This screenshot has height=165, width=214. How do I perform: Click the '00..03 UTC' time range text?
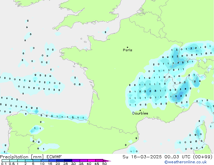point(178,157)
